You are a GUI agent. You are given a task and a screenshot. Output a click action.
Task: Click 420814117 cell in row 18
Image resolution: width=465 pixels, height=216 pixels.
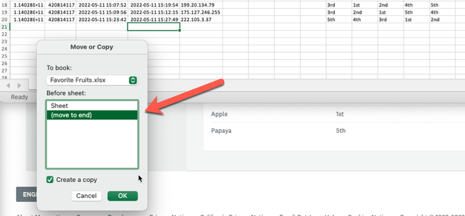tap(61, 5)
